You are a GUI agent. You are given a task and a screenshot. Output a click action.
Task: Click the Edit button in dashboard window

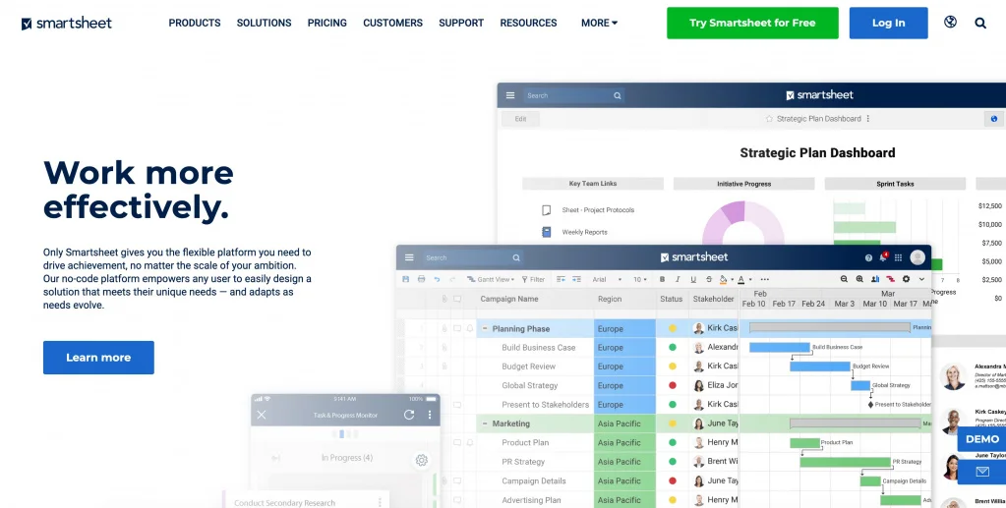coord(520,119)
